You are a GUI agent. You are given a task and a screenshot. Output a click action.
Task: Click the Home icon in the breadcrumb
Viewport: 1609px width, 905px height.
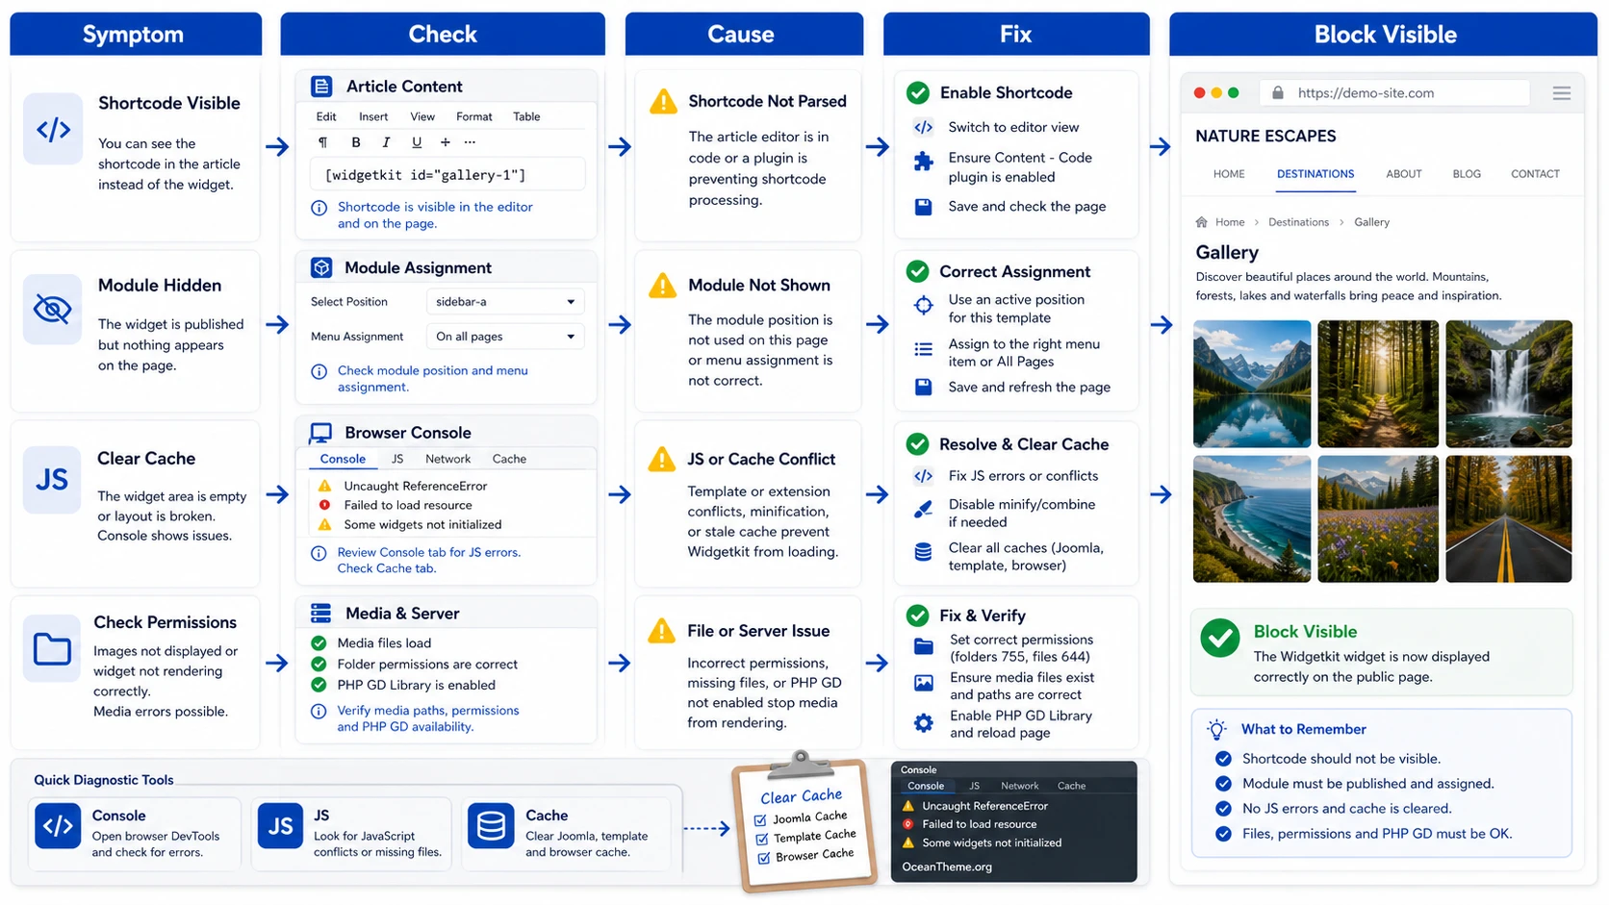click(x=1201, y=222)
